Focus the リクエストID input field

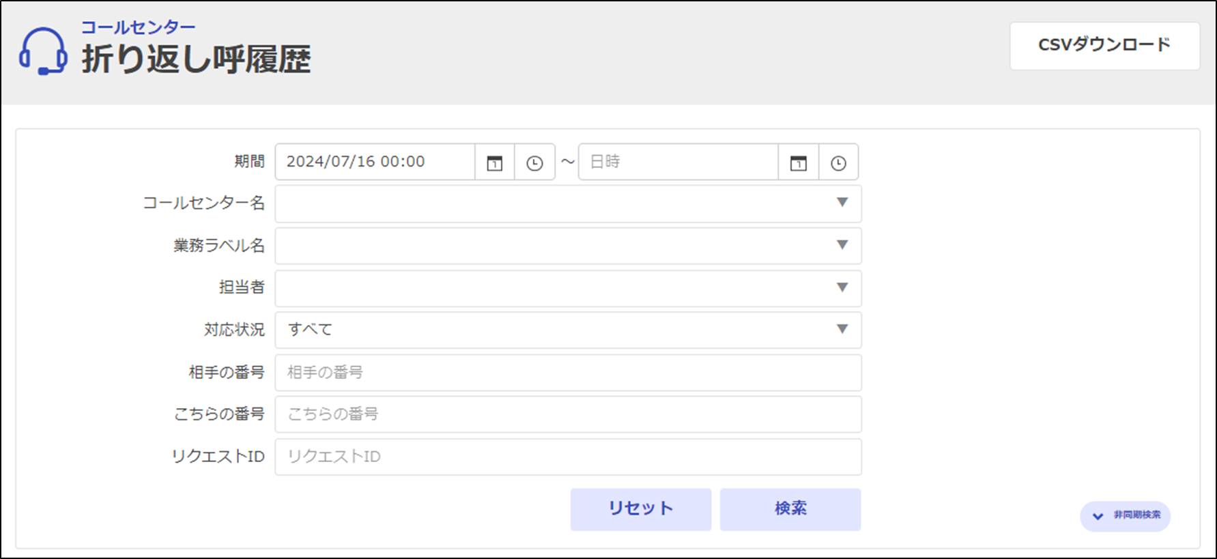point(569,457)
